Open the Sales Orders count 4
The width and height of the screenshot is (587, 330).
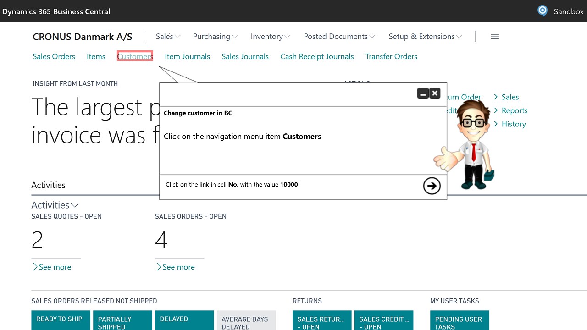tap(161, 240)
